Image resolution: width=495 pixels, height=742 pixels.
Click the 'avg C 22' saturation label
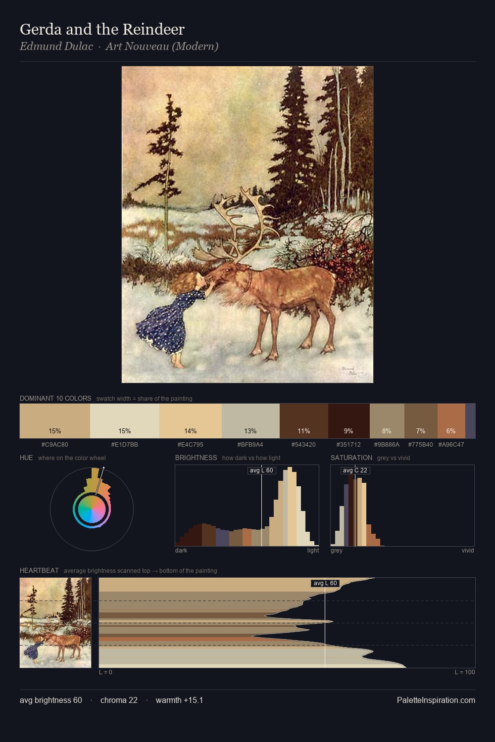355,470
